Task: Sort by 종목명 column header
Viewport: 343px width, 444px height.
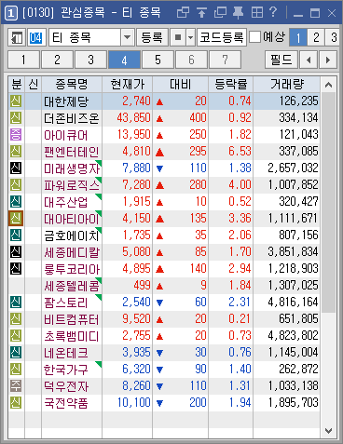Action: [x=72, y=85]
